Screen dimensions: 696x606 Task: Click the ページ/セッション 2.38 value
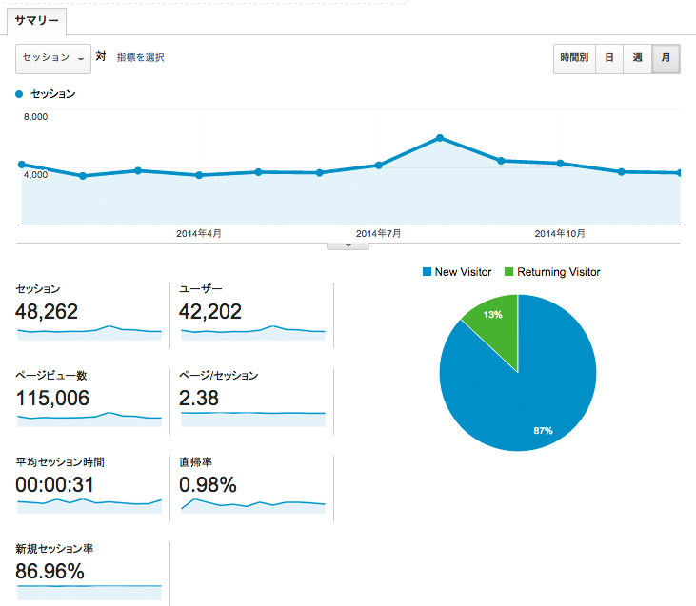pyautogui.click(x=199, y=398)
